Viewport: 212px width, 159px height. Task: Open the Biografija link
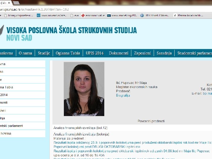click(x=123, y=95)
